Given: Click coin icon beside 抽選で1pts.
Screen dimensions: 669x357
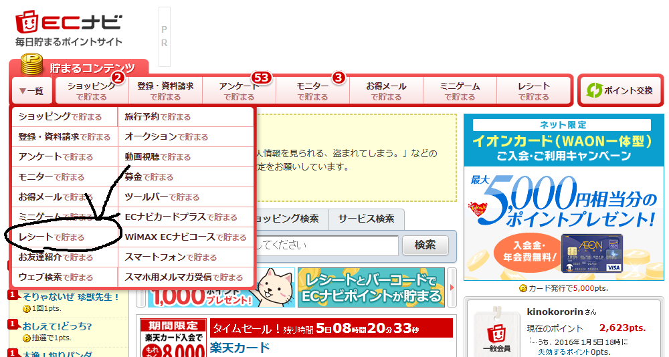Looking at the screenshot, I should pos(27,338).
